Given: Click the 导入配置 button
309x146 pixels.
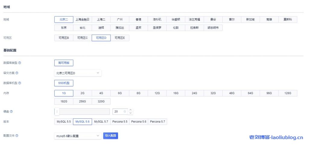Looking at the screenshot, I should coord(110,136).
